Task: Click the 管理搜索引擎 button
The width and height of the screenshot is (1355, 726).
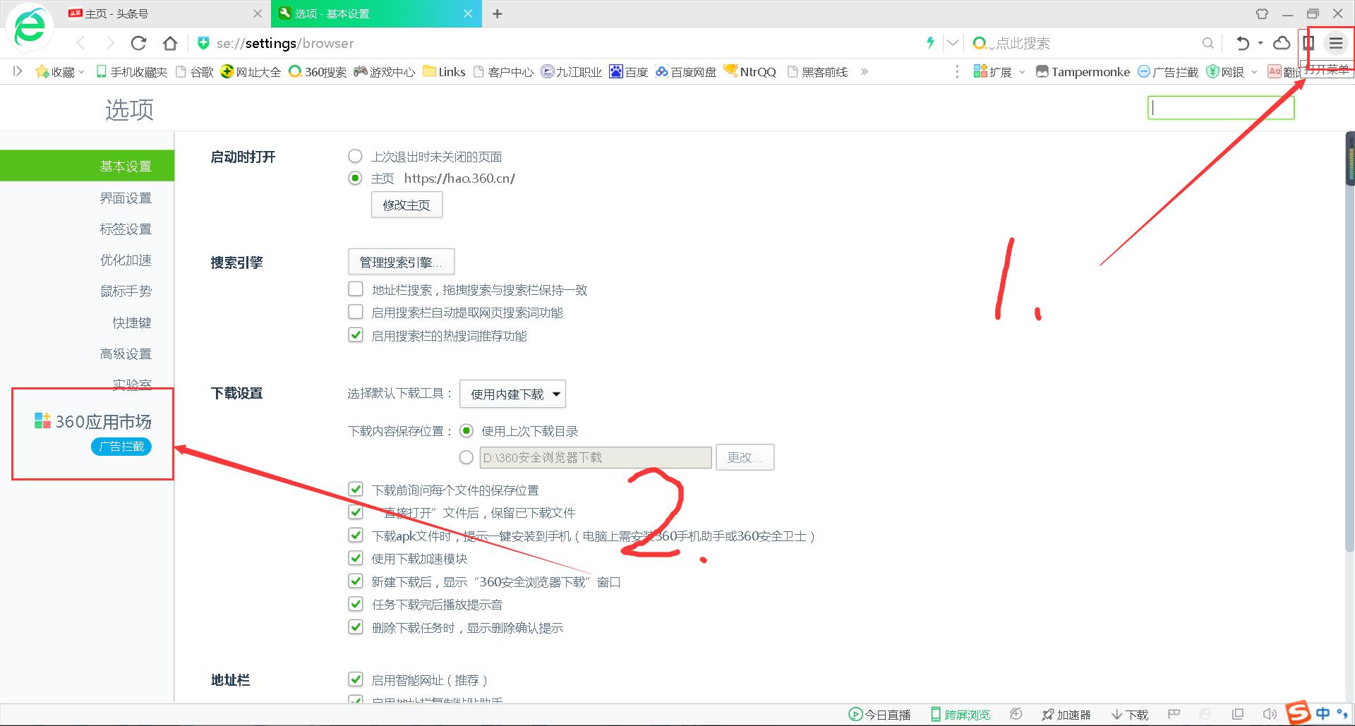Action: tap(401, 262)
